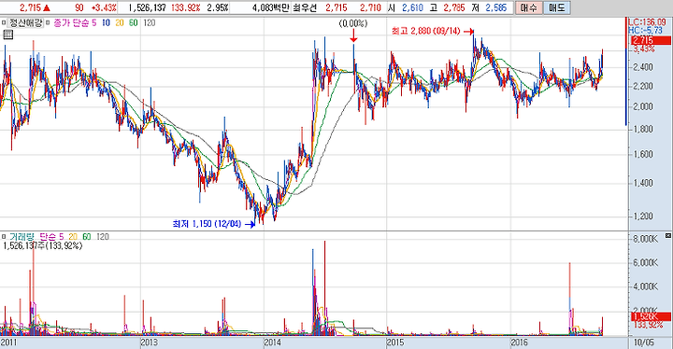Click the volume figure 1,526,137 in top bar
Viewport: 673px width, 349px height.
pyautogui.click(x=148, y=8)
